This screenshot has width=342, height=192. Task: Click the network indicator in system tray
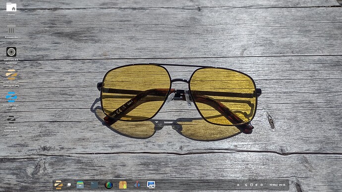pos(251,185)
